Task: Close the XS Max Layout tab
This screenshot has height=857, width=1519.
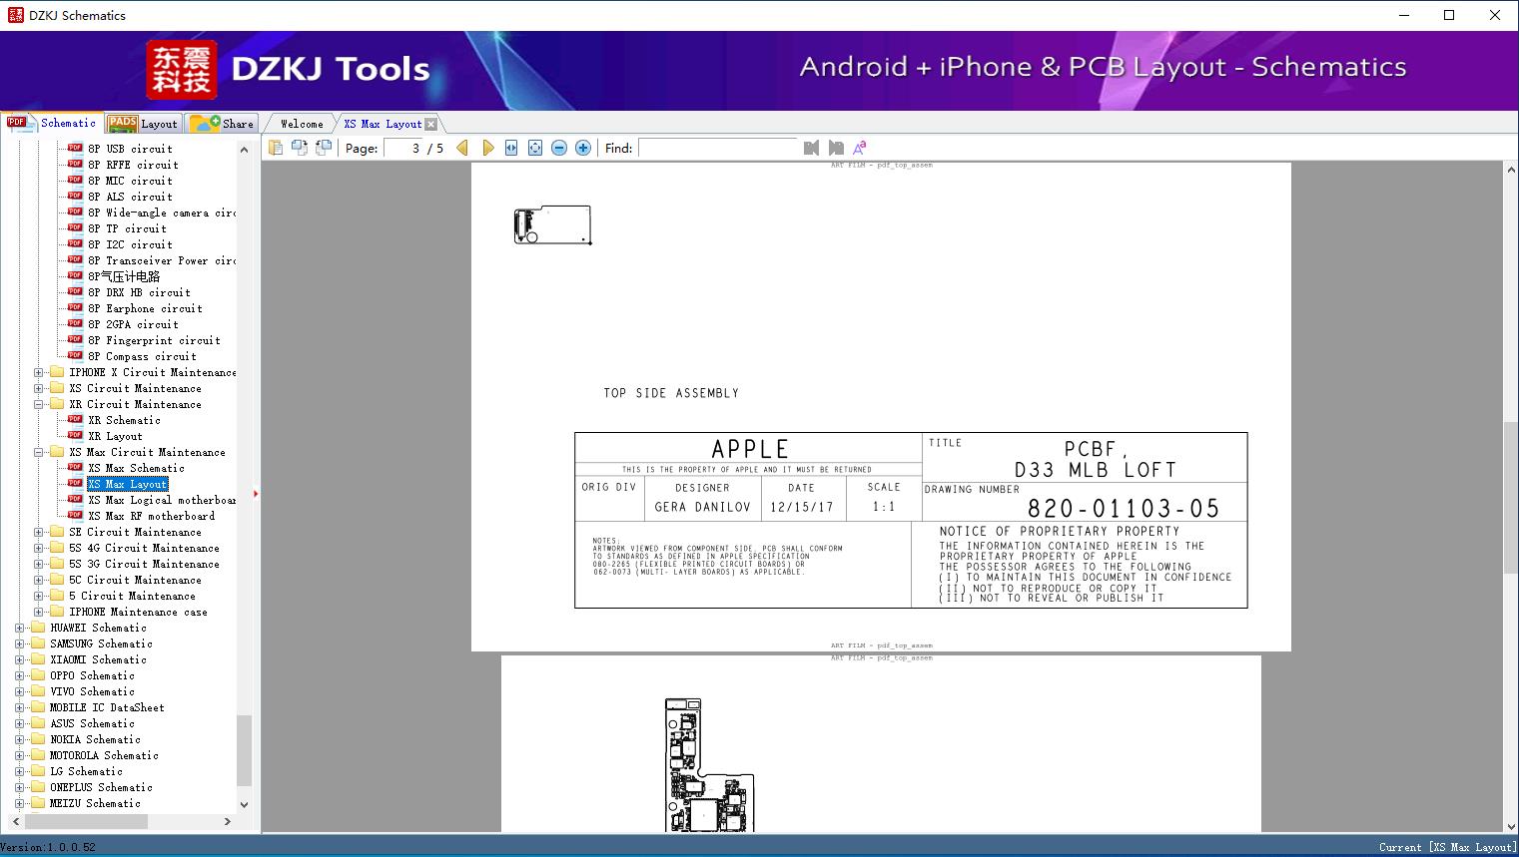Action: 430,124
